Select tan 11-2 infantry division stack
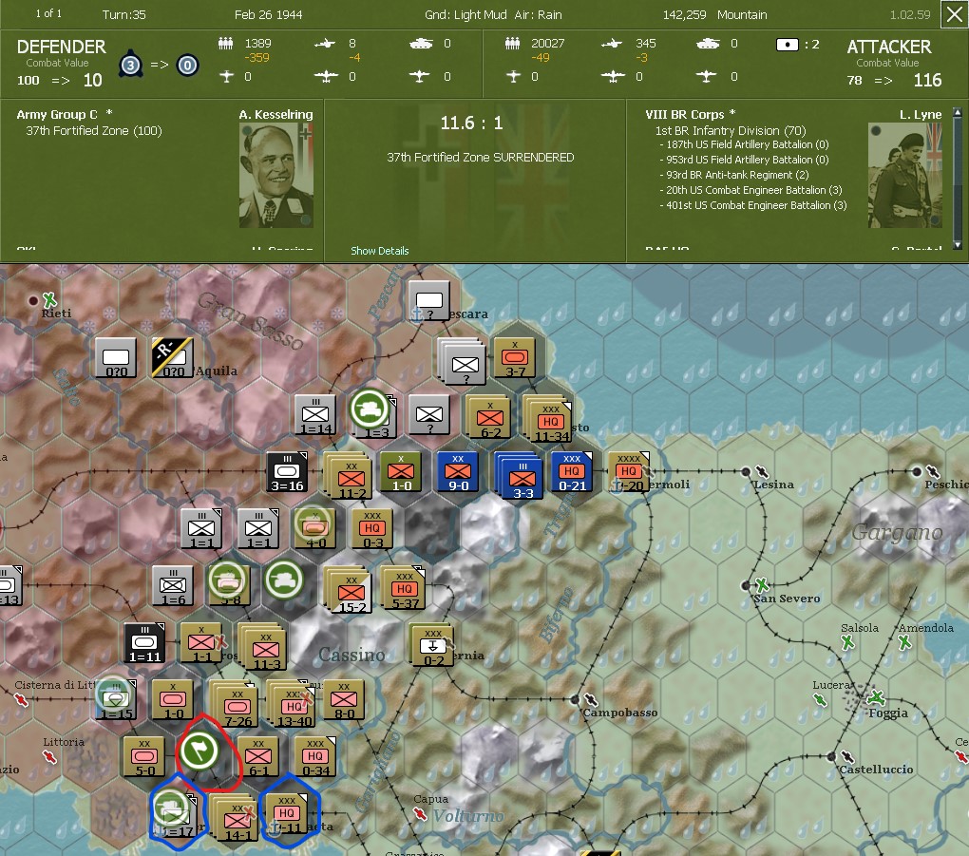 point(350,476)
